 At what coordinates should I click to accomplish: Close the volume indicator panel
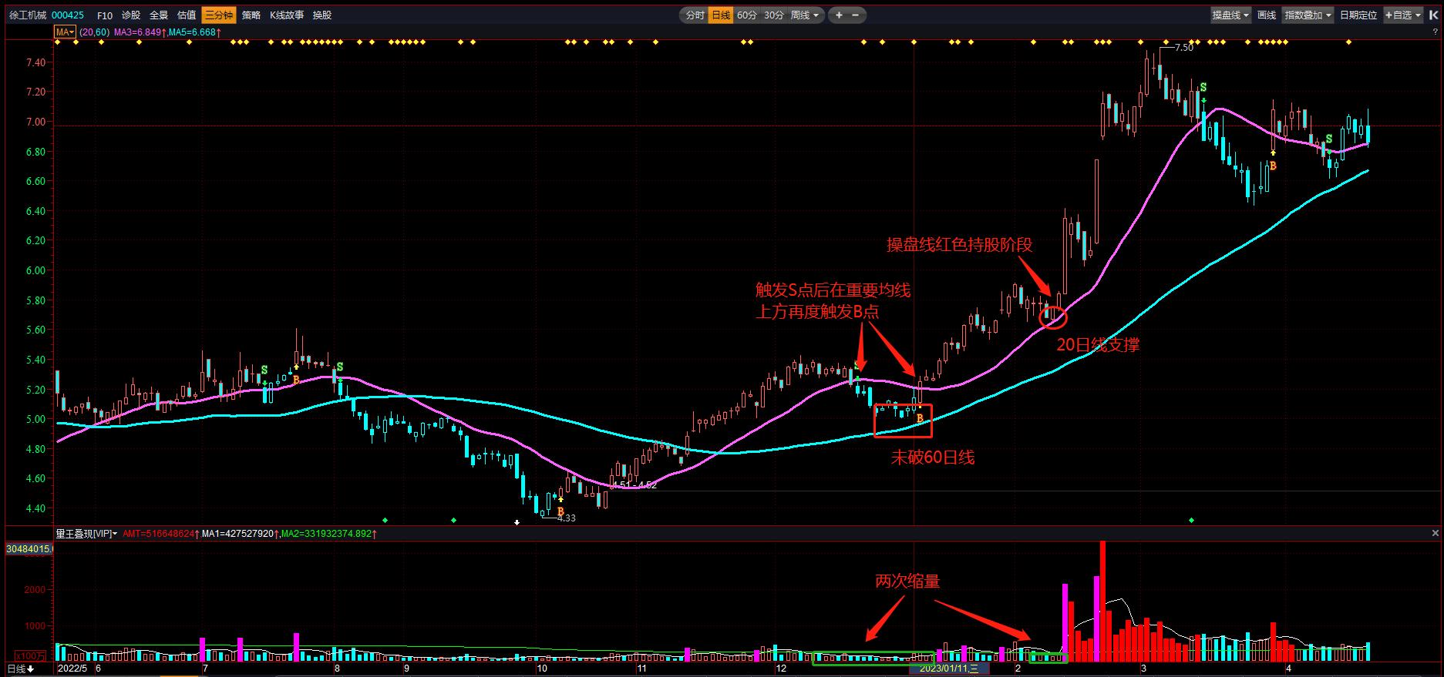pyautogui.click(x=1436, y=533)
